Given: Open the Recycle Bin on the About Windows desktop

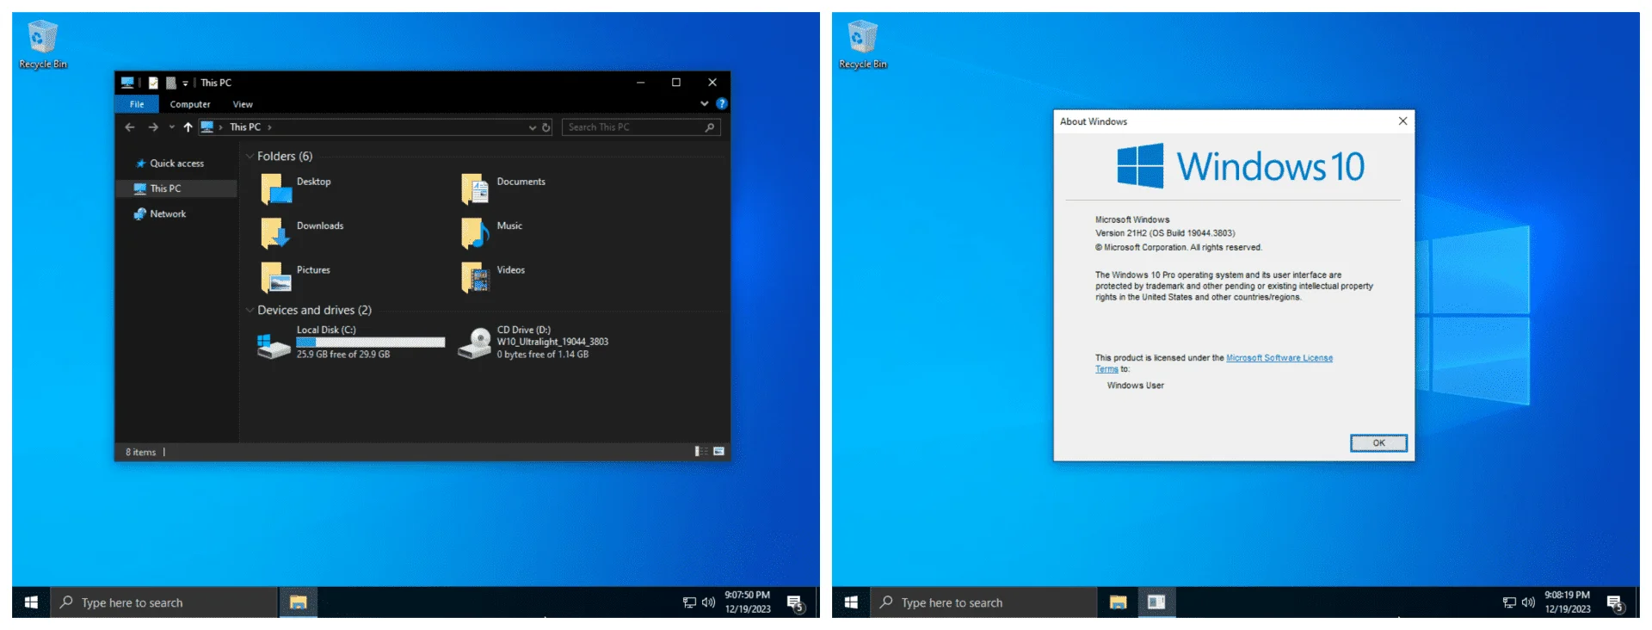Looking at the screenshot, I should point(862,45).
